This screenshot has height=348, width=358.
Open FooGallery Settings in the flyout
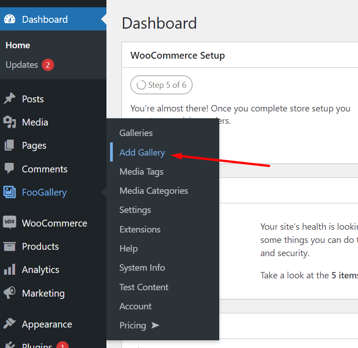click(135, 210)
